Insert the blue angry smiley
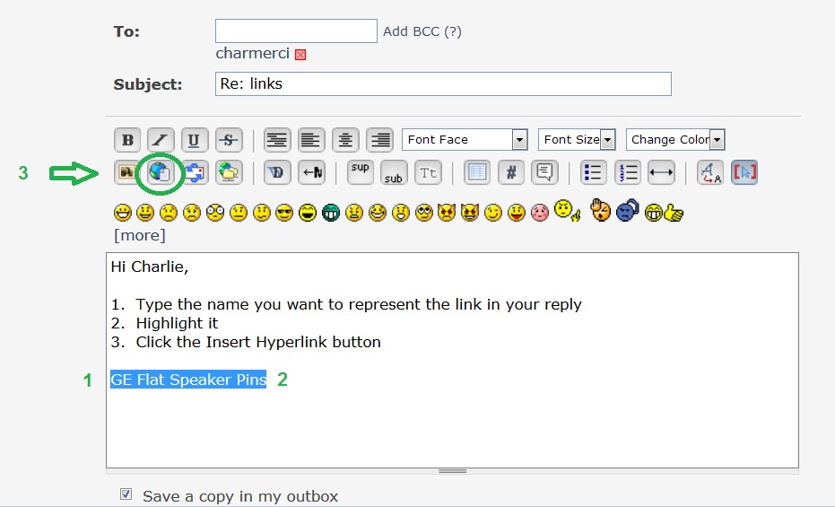 click(x=627, y=210)
